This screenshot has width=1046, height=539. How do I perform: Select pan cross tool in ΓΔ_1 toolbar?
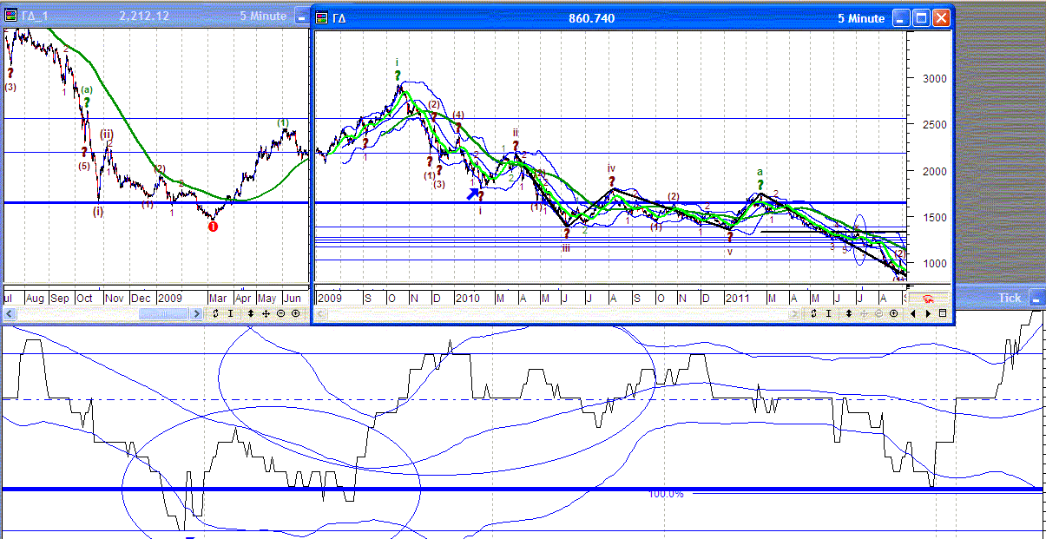click(266, 313)
